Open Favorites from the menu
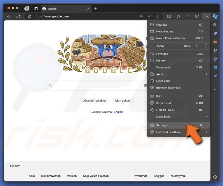This screenshot has width=223, height=186. tap(178, 54)
